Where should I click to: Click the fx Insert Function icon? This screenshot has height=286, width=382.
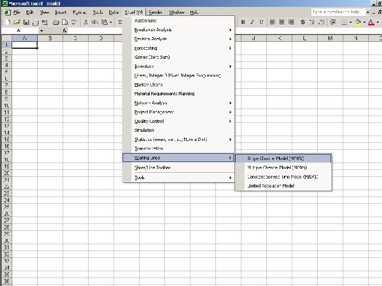tap(64, 31)
